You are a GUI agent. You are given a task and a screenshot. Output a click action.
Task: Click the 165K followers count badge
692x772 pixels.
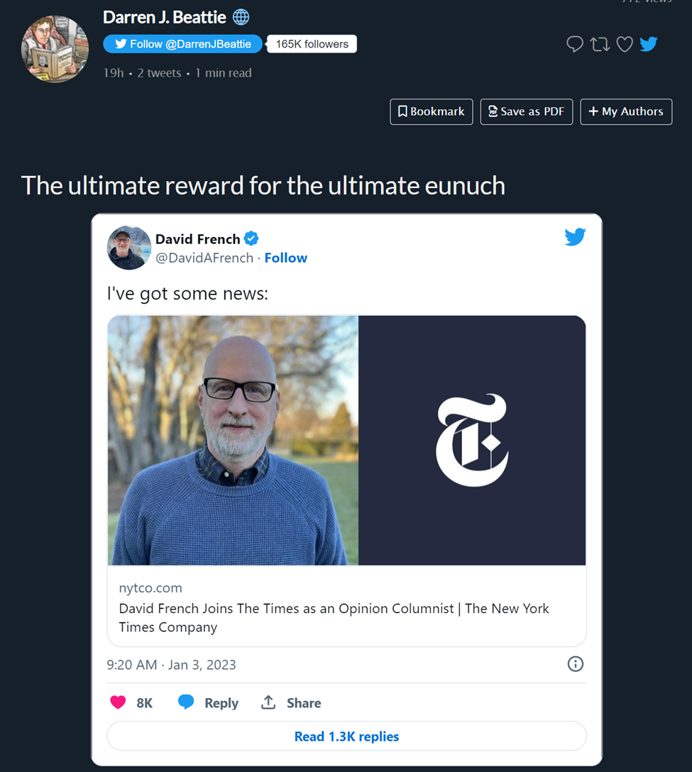(x=312, y=44)
